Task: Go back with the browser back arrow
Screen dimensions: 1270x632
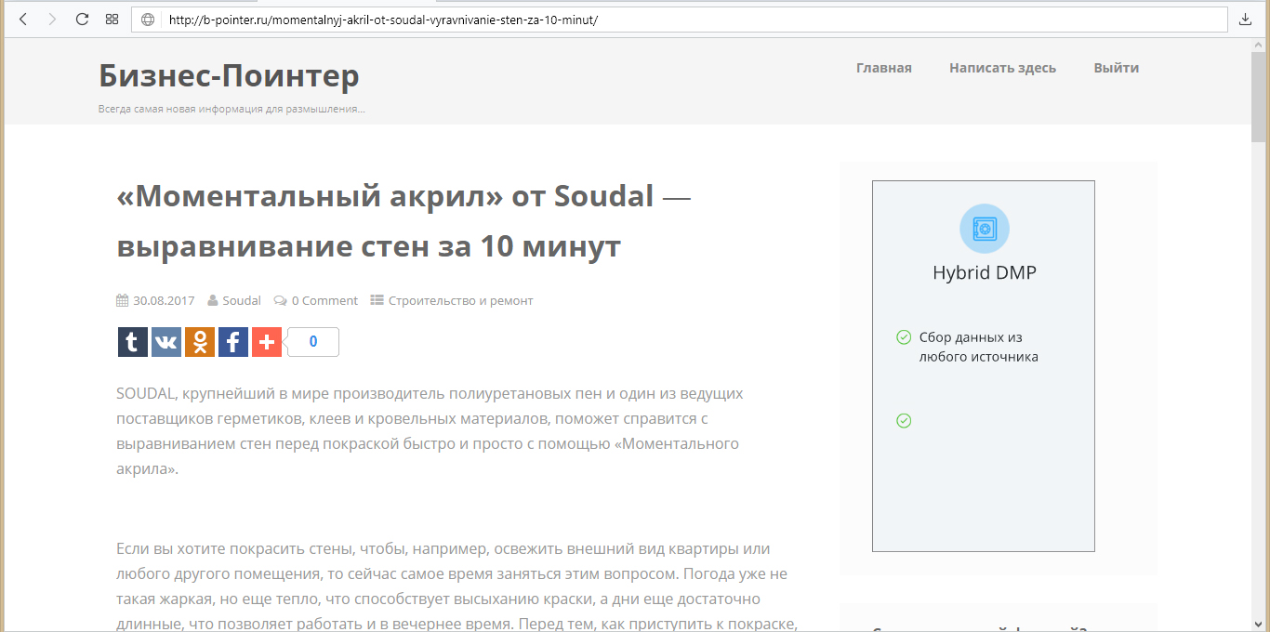Action: click(x=23, y=20)
